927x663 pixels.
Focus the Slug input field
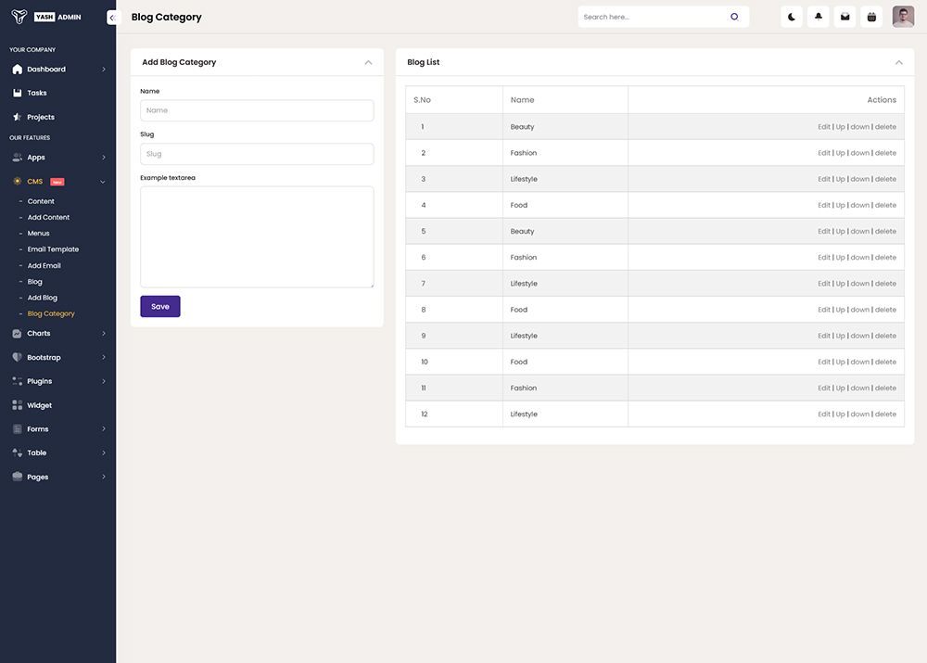coord(257,154)
